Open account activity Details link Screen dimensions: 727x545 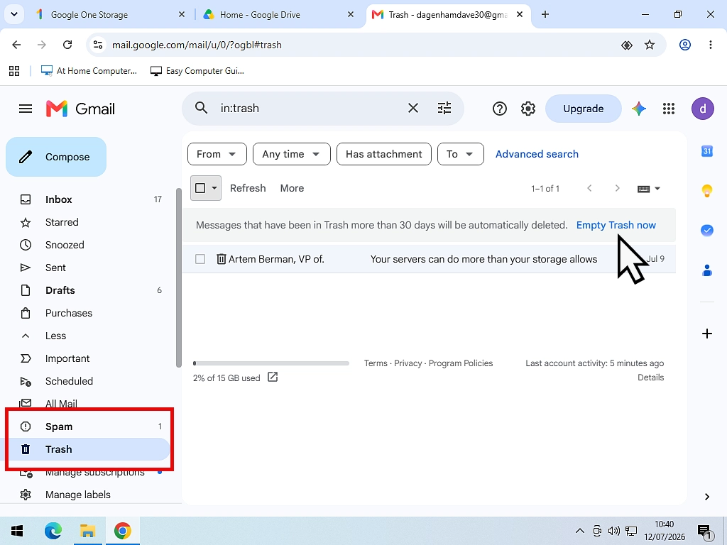point(650,378)
